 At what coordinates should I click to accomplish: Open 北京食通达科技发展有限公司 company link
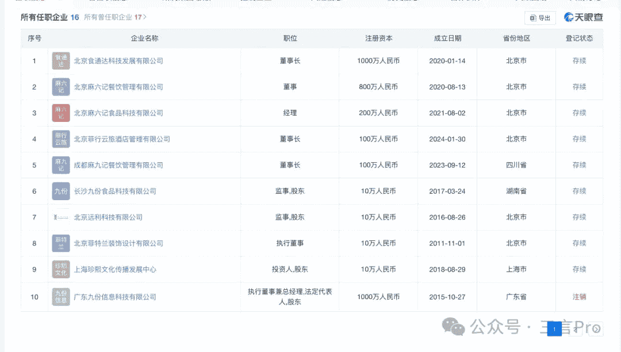click(x=118, y=61)
